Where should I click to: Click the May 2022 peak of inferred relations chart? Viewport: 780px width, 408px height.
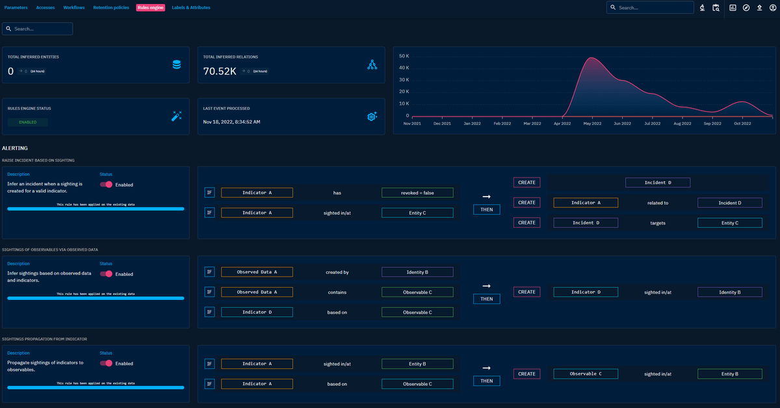pyautogui.click(x=591, y=58)
